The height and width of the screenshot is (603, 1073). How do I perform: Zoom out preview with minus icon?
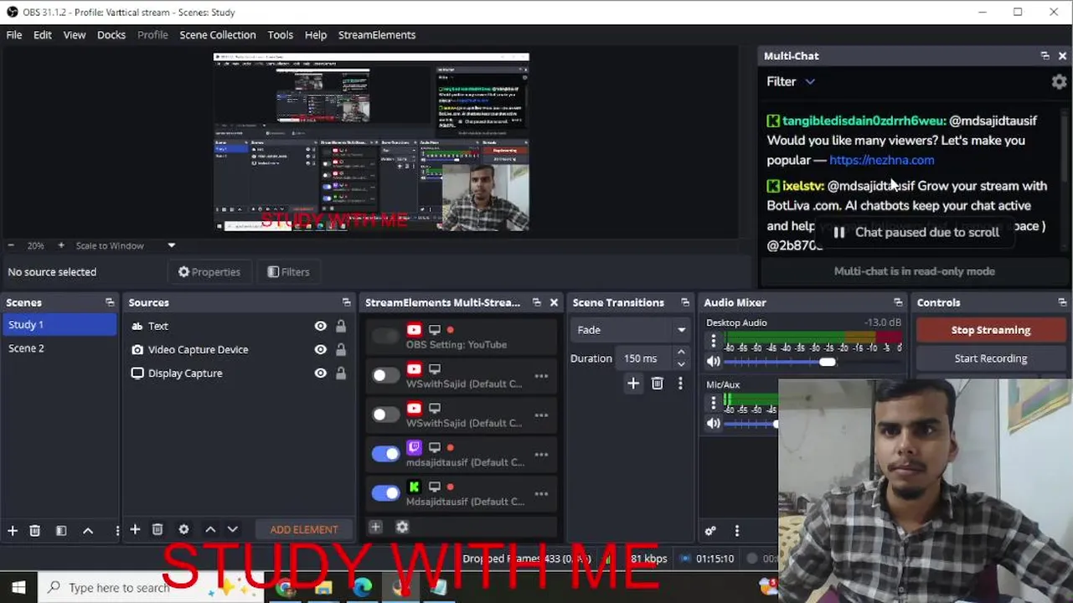11,245
